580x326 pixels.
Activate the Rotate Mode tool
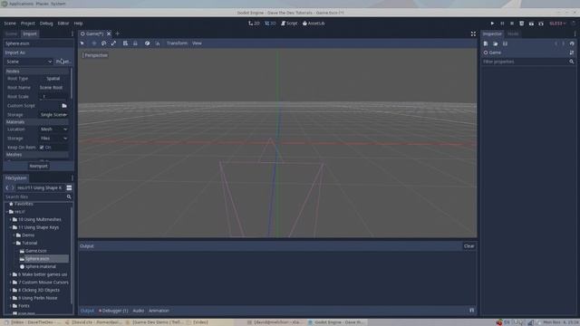coord(103,43)
